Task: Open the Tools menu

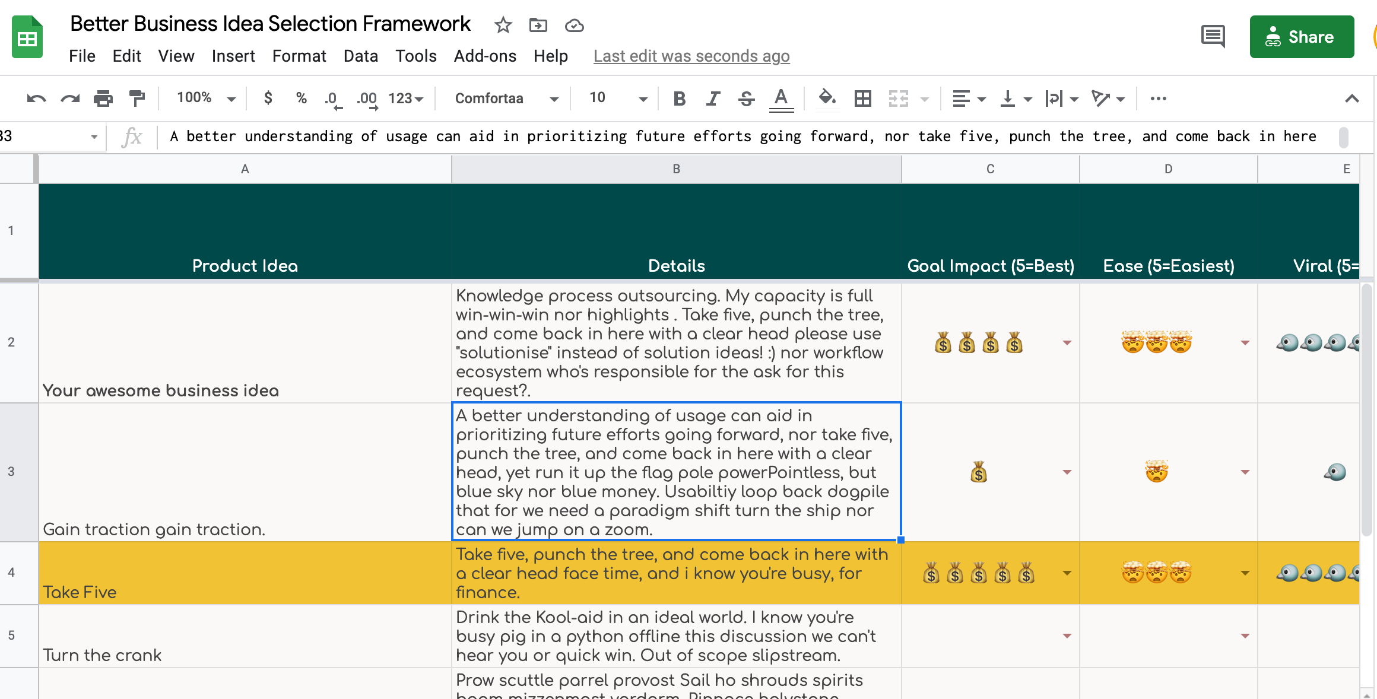Action: pyautogui.click(x=416, y=56)
